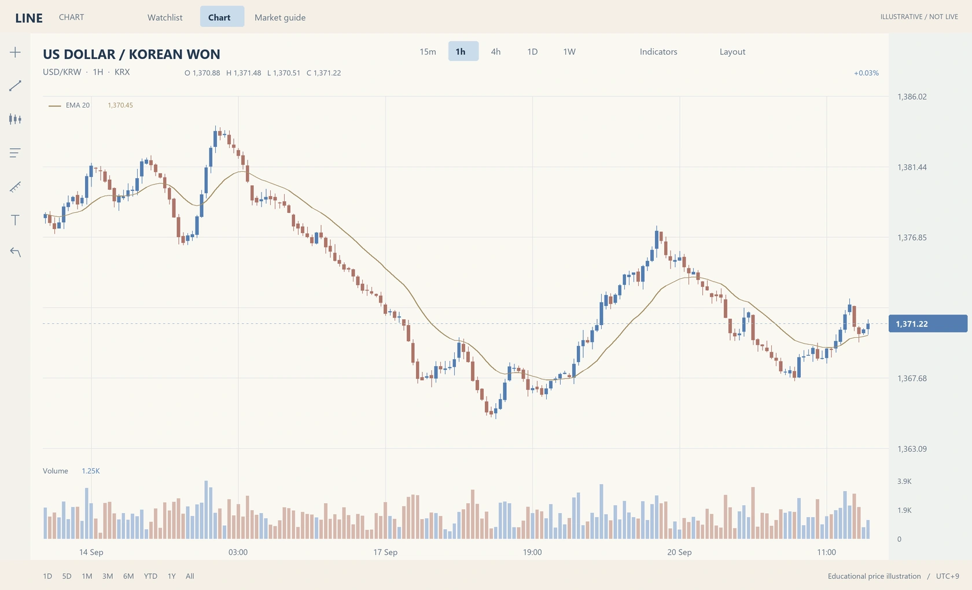Show All data range
This screenshot has height=590, width=972.
click(x=190, y=576)
